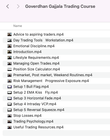The image size is (110, 140).
Task: Select the file name Setup 1 Bull Flag.mp4
Action: coord(31,87)
